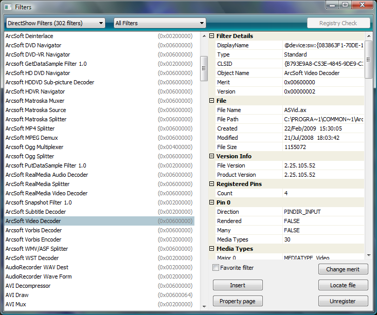Click the Change merit button

343,269
